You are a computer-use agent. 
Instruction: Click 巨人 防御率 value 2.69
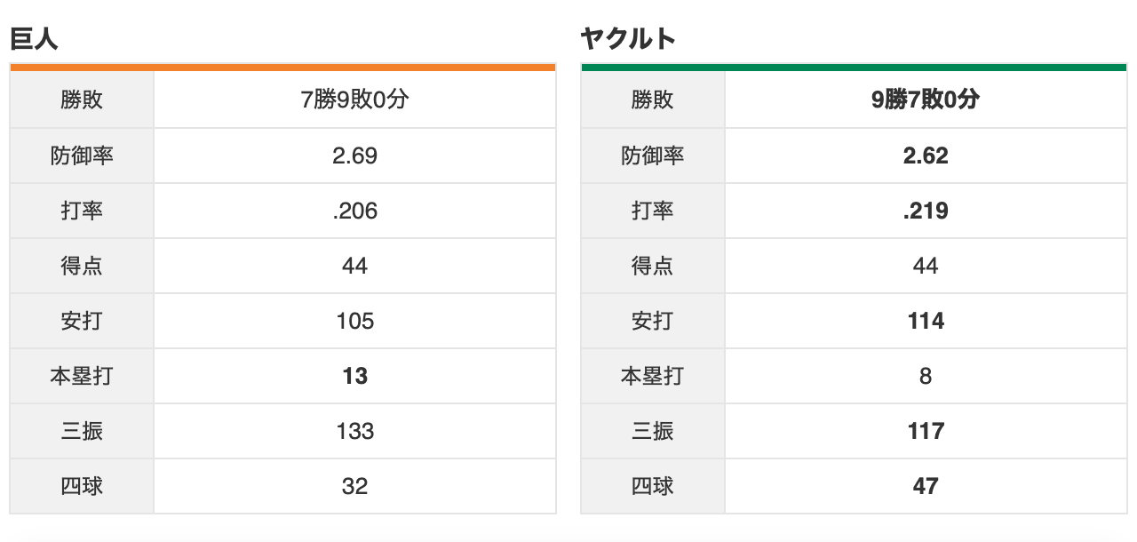[x=354, y=156]
